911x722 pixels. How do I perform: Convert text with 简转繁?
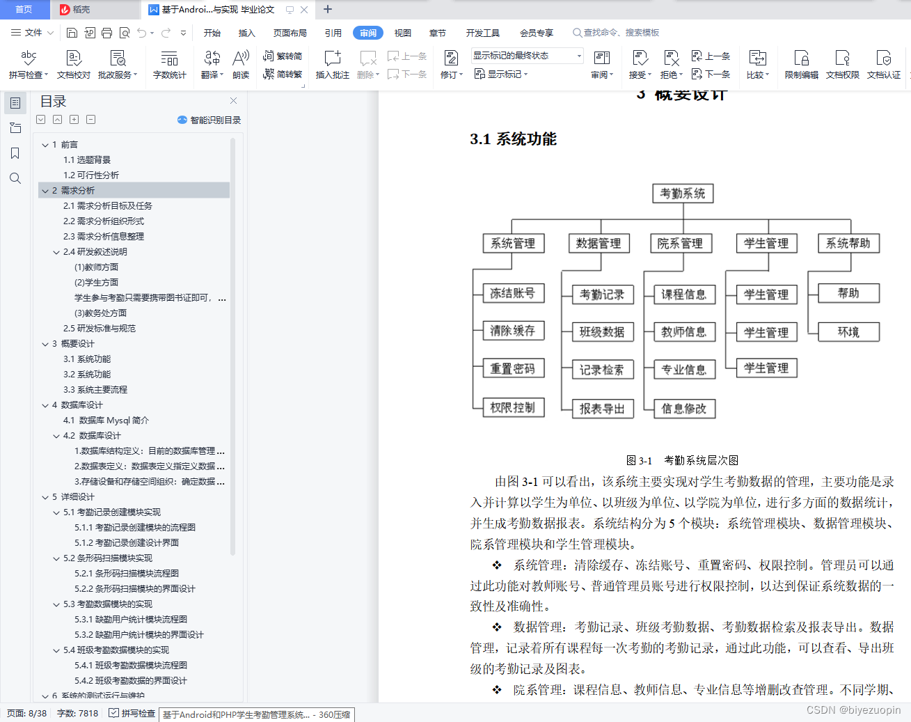[283, 74]
